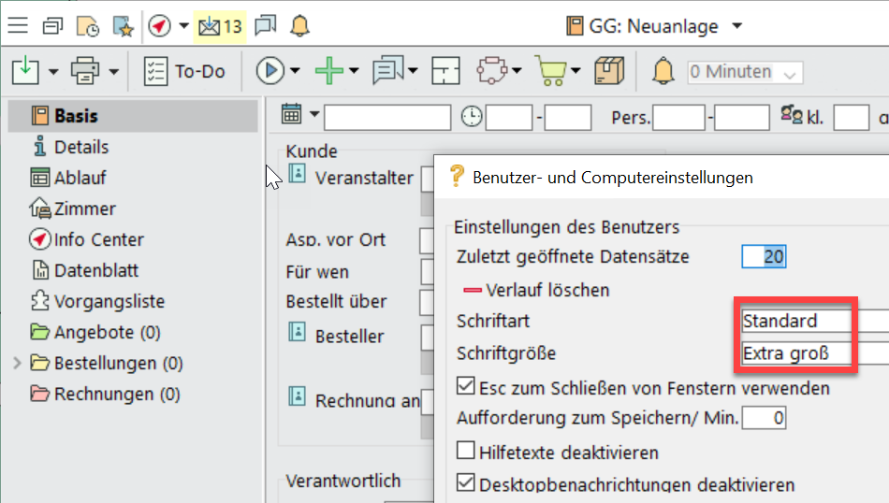Click the calendar date icon
Viewport: 889px width, 503px height.
tap(292, 116)
